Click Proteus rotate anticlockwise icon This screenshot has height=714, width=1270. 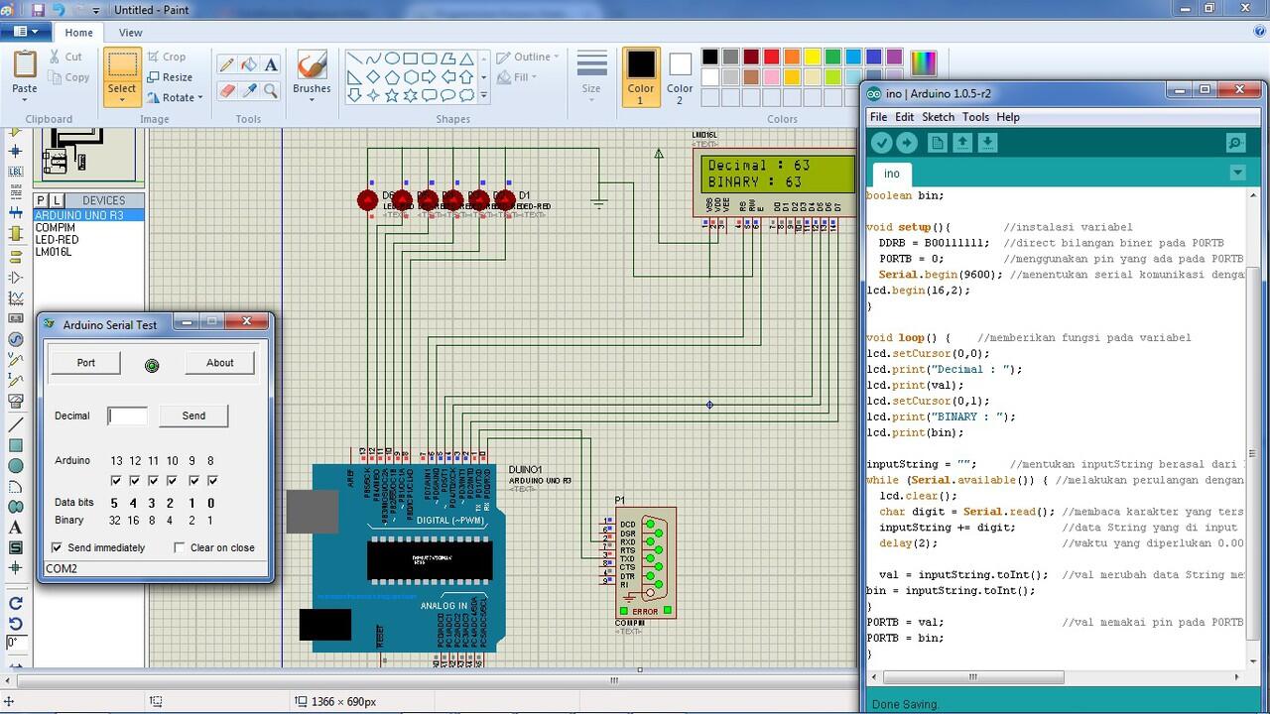[x=15, y=623]
